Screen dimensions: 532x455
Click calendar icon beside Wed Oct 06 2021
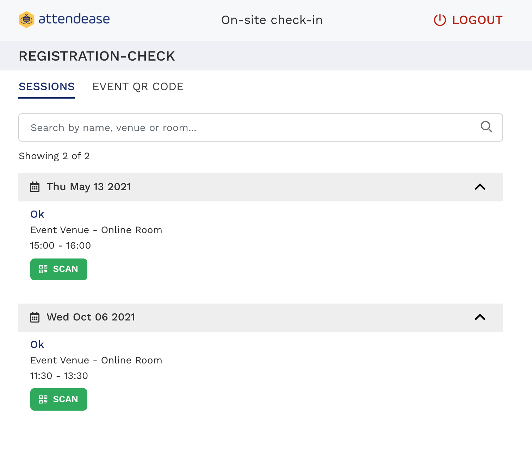[x=35, y=317]
